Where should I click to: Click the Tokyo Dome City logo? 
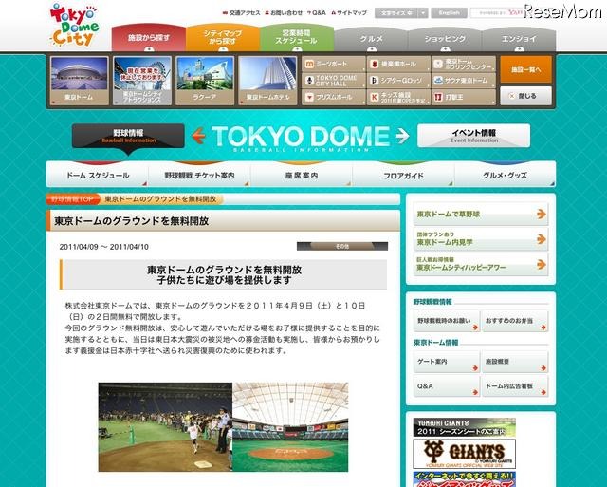(74, 26)
